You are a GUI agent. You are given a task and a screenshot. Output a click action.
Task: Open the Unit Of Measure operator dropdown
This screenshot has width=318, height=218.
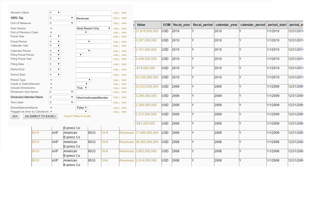coord(61,23)
